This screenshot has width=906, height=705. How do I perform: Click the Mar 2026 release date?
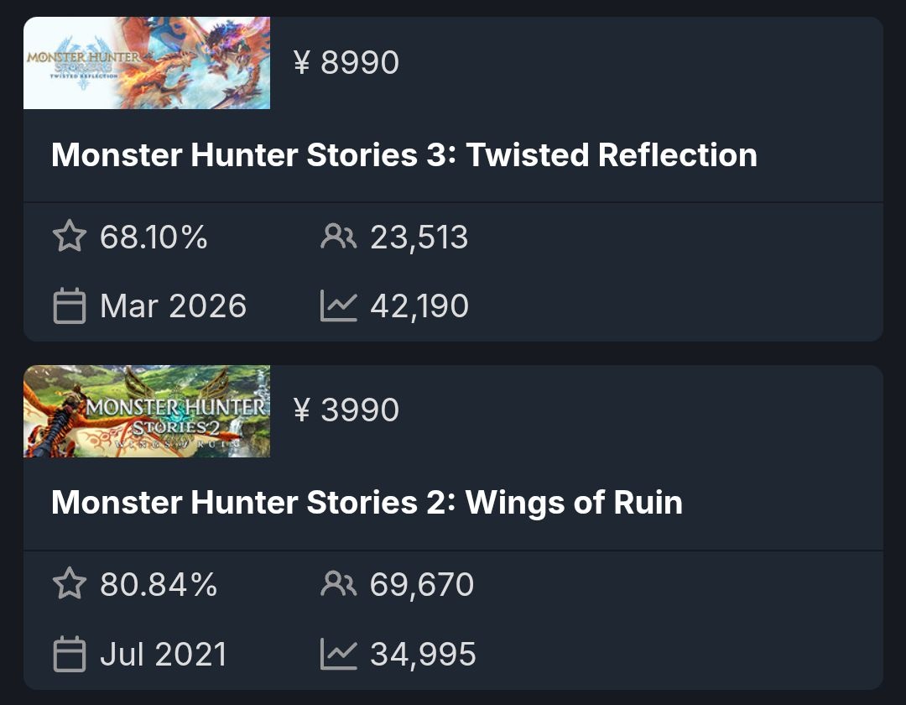click(173, 306)
